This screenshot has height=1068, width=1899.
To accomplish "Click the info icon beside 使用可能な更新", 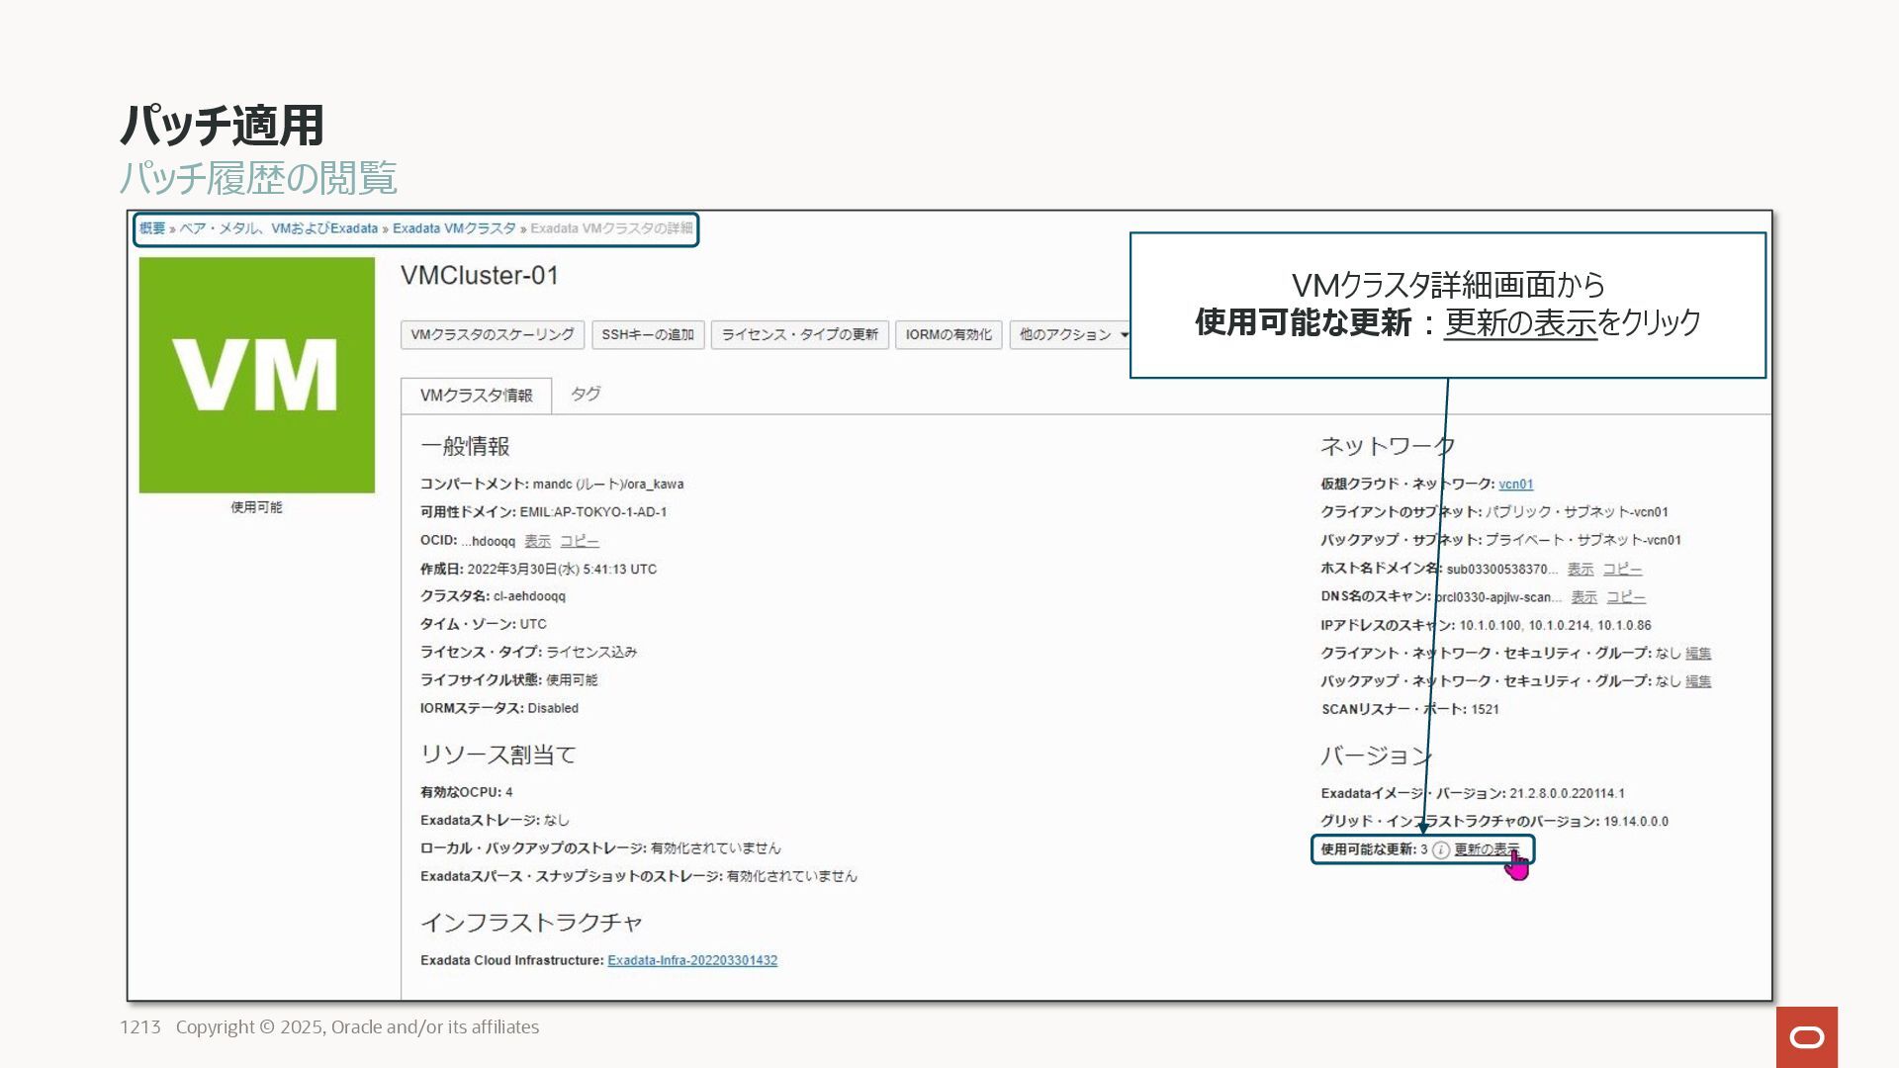I will [x=1441, y=850].
